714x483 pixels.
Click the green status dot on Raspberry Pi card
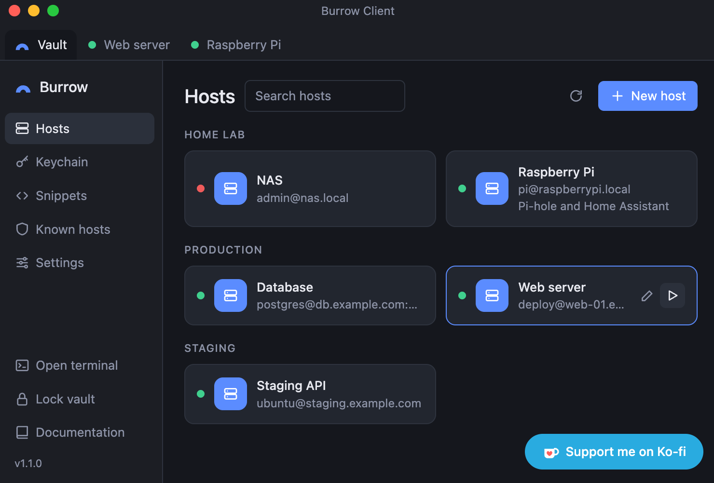click(462, 188)
